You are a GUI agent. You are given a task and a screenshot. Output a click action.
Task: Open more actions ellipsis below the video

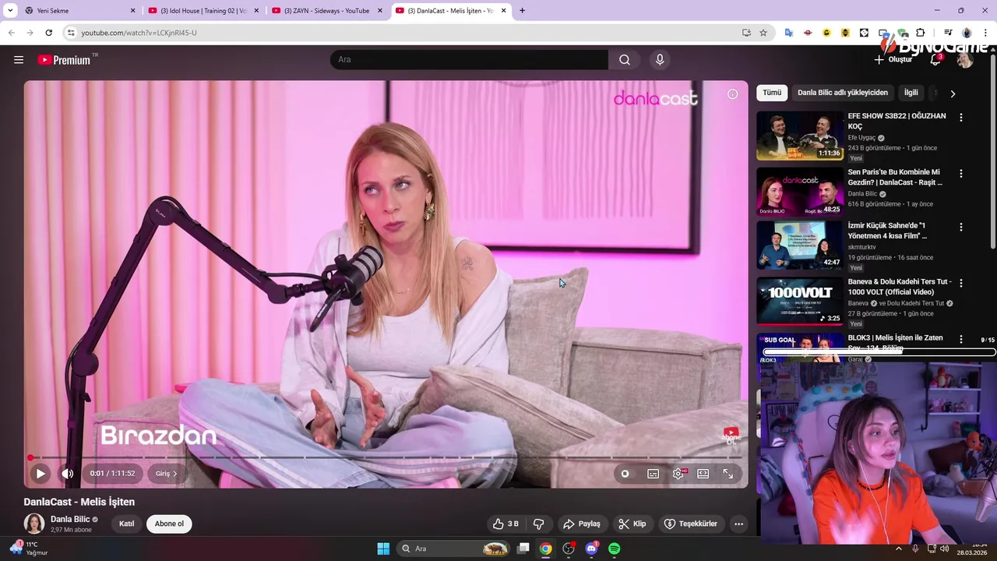point(738,524)
